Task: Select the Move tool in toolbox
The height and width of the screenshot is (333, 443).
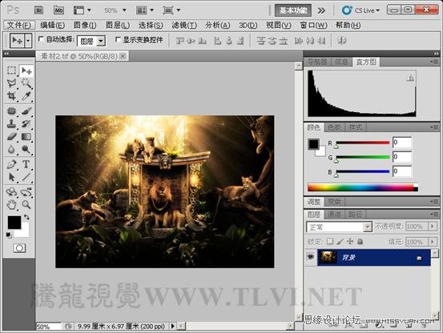Action: pyautogui.click(x=26, y=70)
